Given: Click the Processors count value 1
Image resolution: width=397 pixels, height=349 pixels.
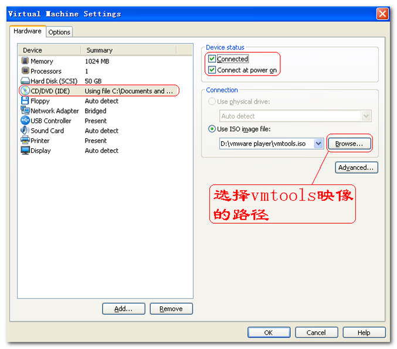Looking at the screenshot, I should 87,71.
